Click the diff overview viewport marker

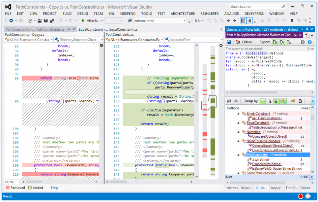209,103
